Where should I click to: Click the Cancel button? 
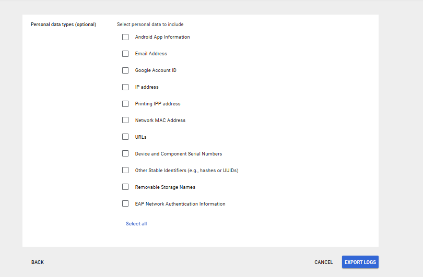323,262
